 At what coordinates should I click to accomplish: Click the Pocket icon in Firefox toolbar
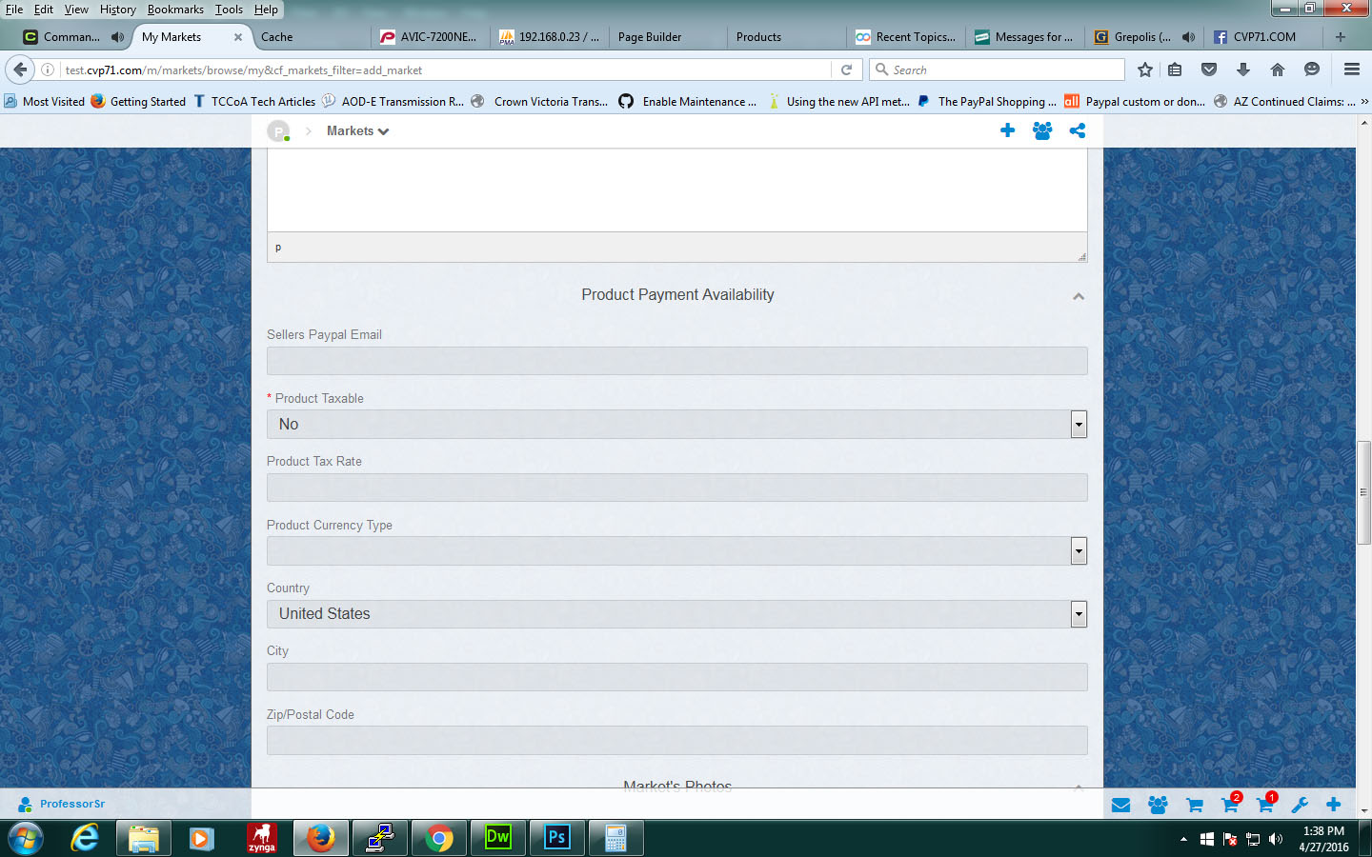point(1209,70)
